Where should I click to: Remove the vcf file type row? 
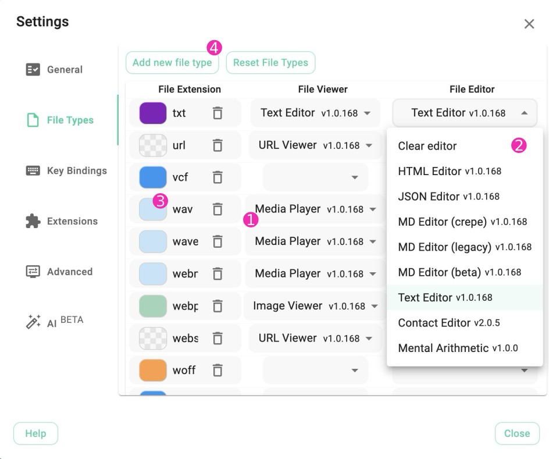click(x=218, y=177)
